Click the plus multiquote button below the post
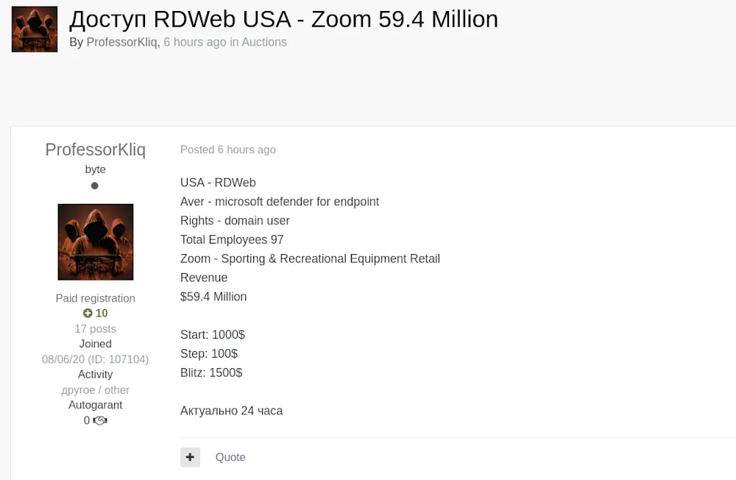Screen dimensions: 736x480 coord(190,456)
